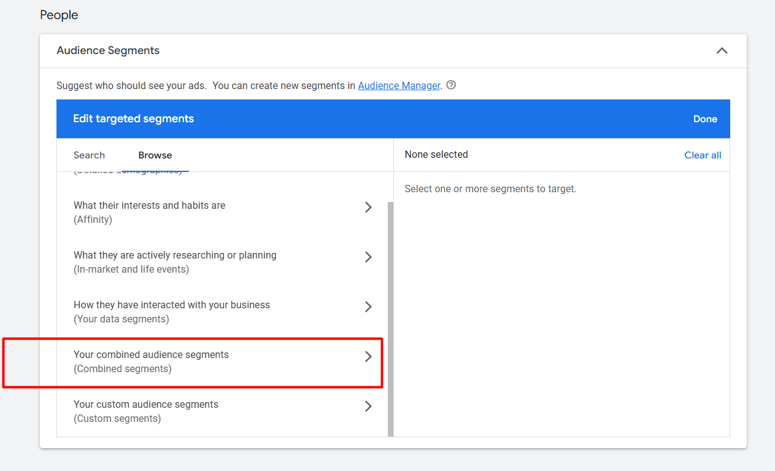This screenshot has width=775, height=471.
Task: Open 'How they have interacted with your business'
Action: pos(172,305)
